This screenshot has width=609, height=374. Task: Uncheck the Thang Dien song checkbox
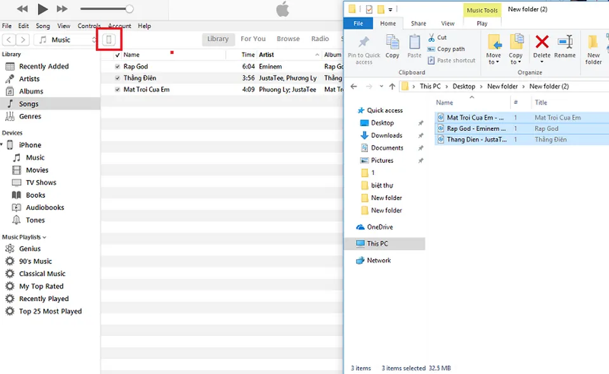(117, 78)
